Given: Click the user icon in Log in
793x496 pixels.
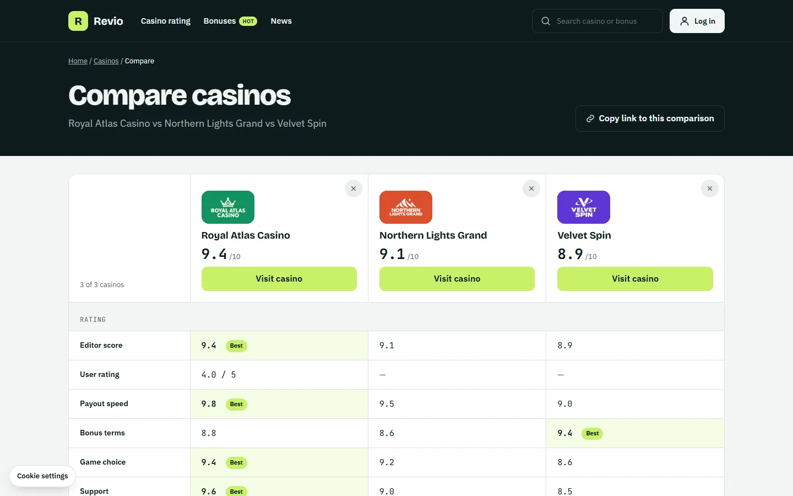Looking at the screenshot, I should (x=685, y=21).
